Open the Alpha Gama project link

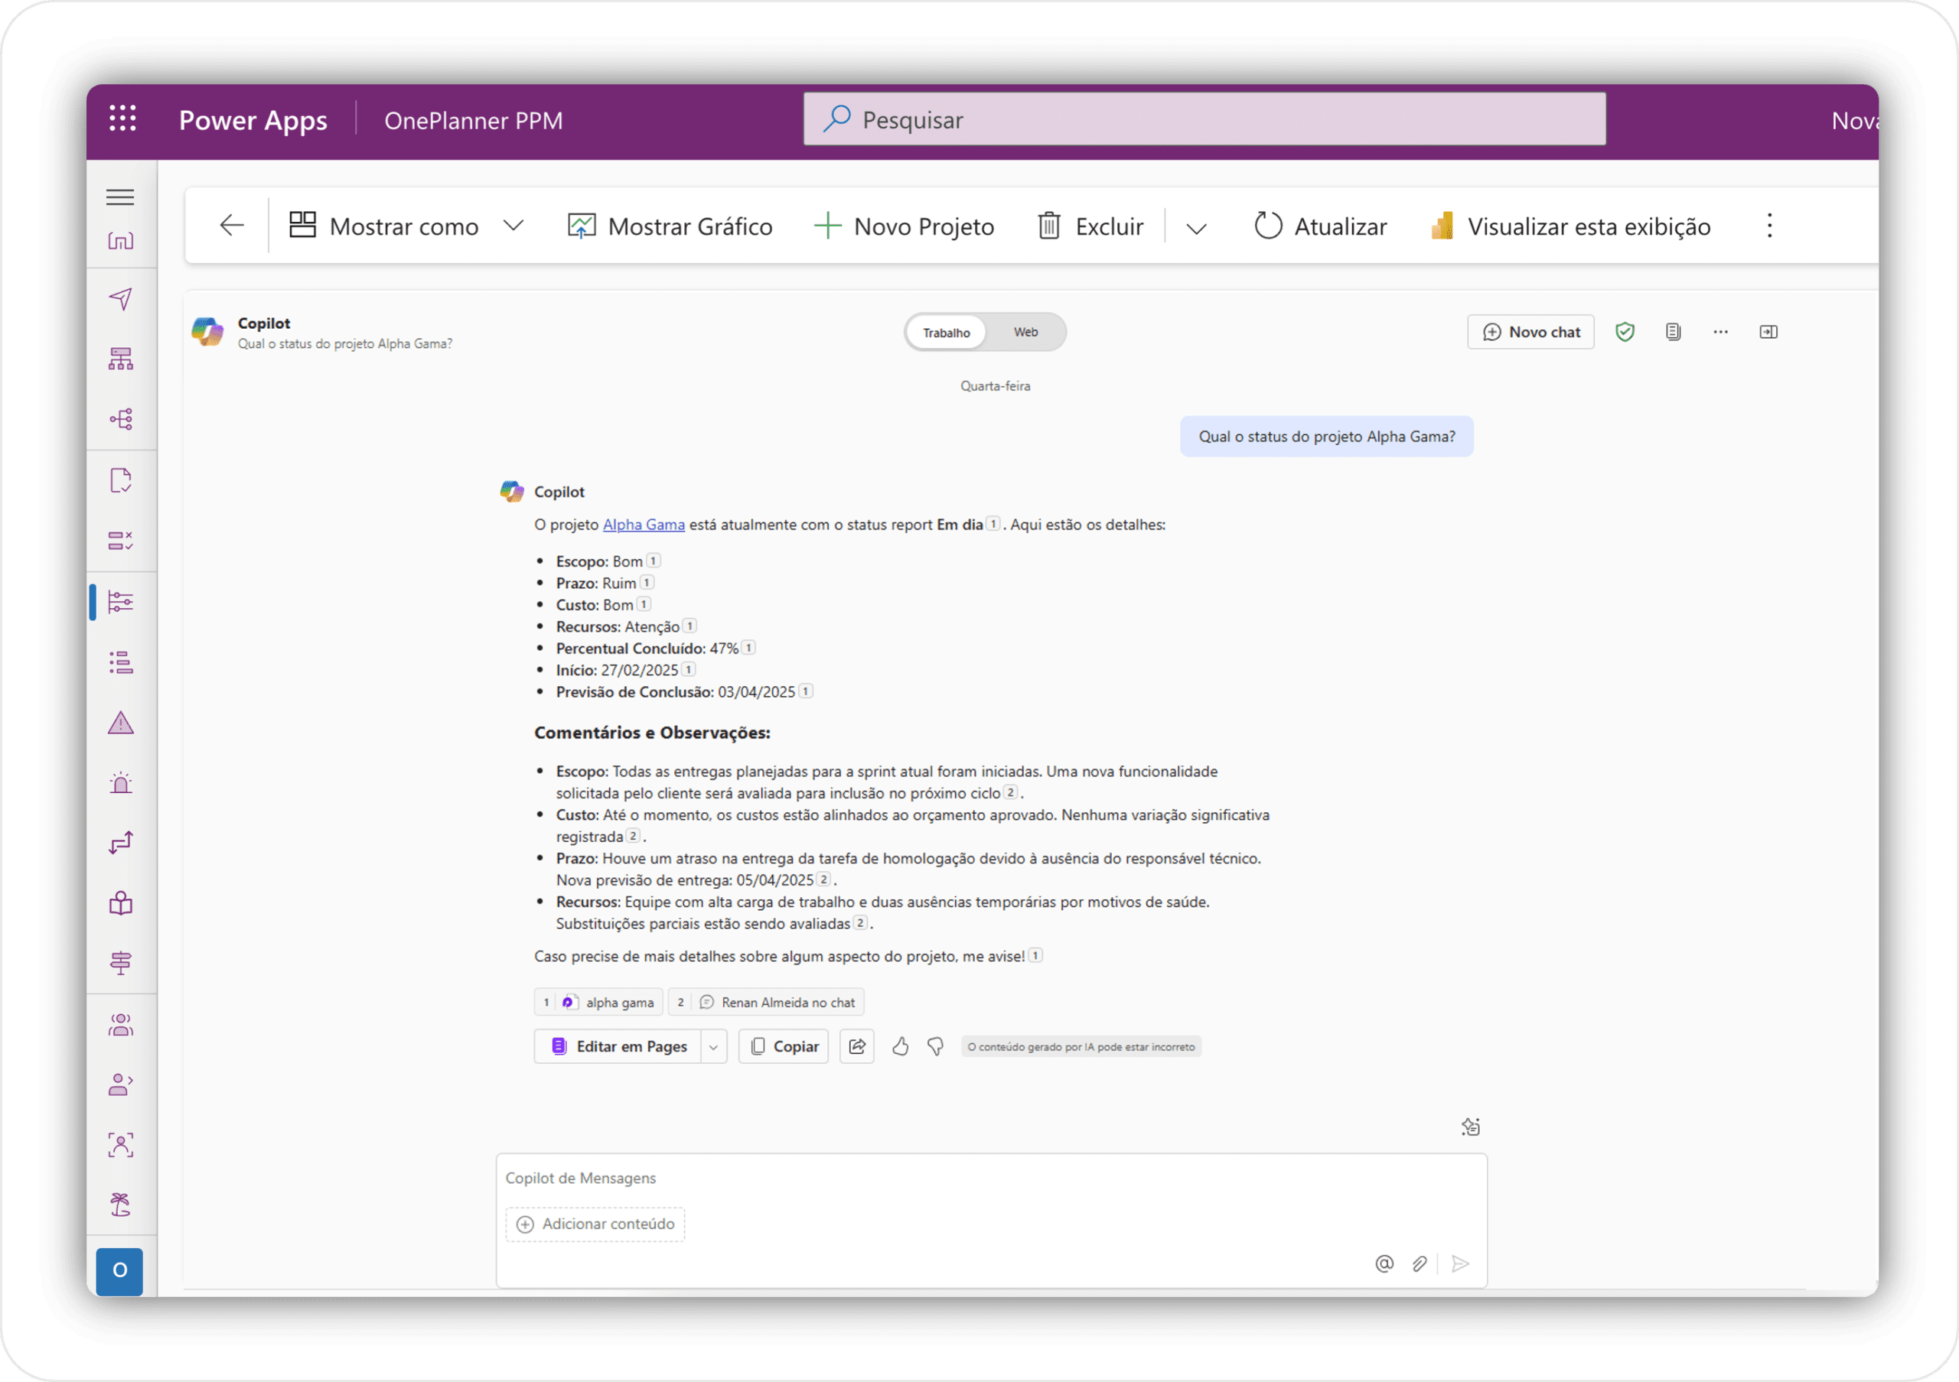point(644,525)
